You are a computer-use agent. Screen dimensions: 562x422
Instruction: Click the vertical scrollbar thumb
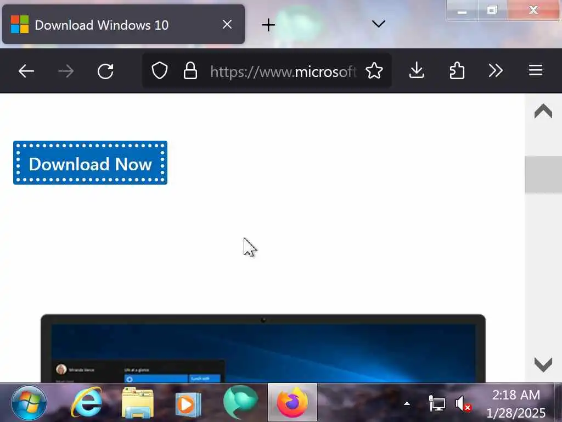pos(543,175)
